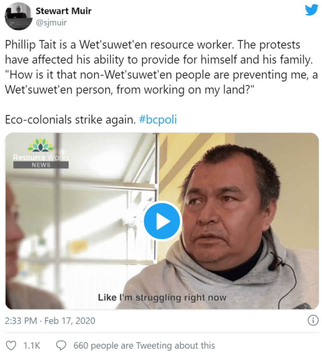
Task: Open "660 people are Tweeting about this"
Action: pyautogui.click(x=144, y=345)
